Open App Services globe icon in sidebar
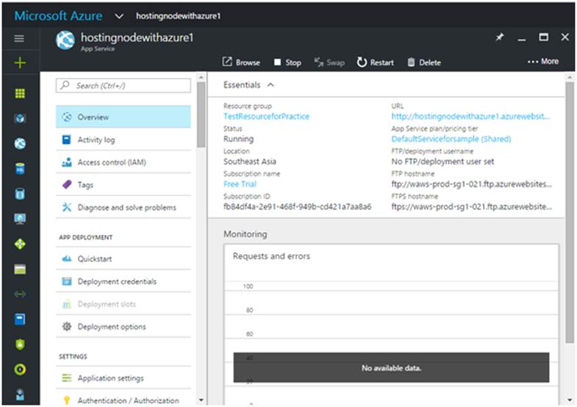577x407 pixels. click(20, 143)
